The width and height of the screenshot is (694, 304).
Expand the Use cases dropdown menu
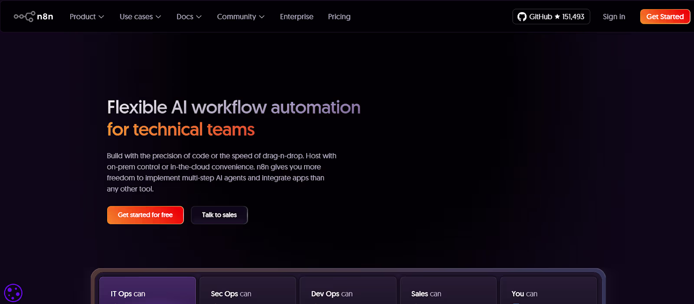click(140, 16)
